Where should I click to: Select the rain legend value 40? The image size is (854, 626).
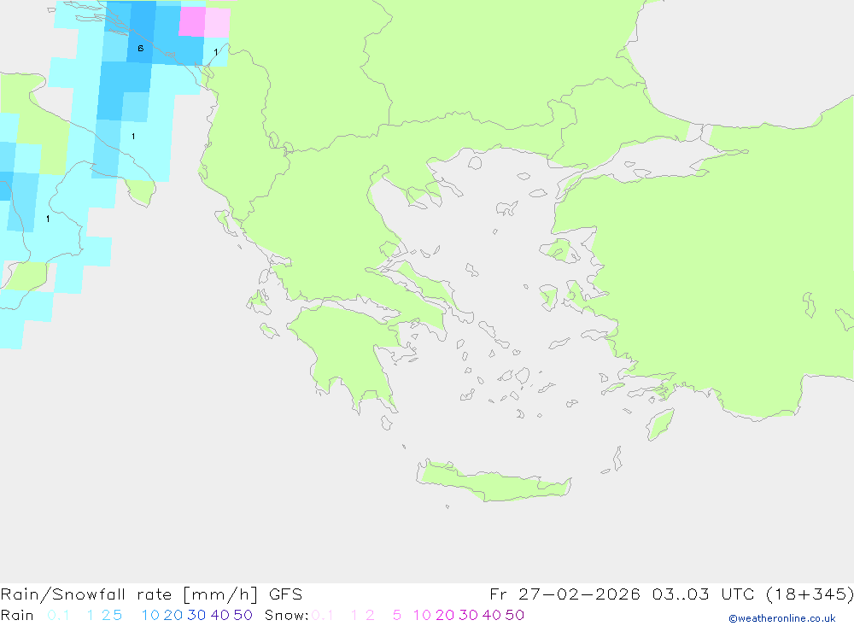pos(220,615)
